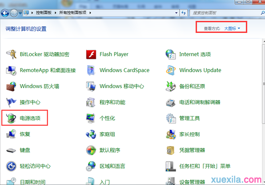265x185 pixels.
Task: Click the 恢复 text label
Action: [25, 134]
